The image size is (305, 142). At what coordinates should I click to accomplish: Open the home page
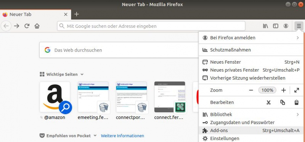(x=37, y=26)
